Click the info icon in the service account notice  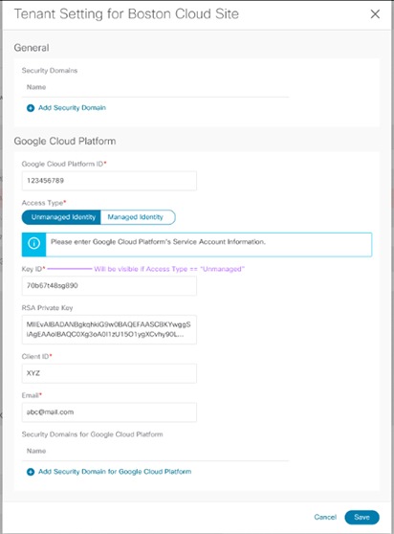[34, 243]
